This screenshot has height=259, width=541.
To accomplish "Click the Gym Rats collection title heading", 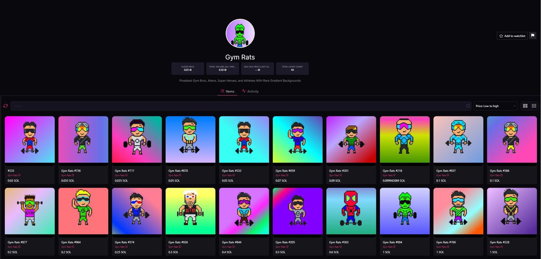I will [x=240, y=57].
